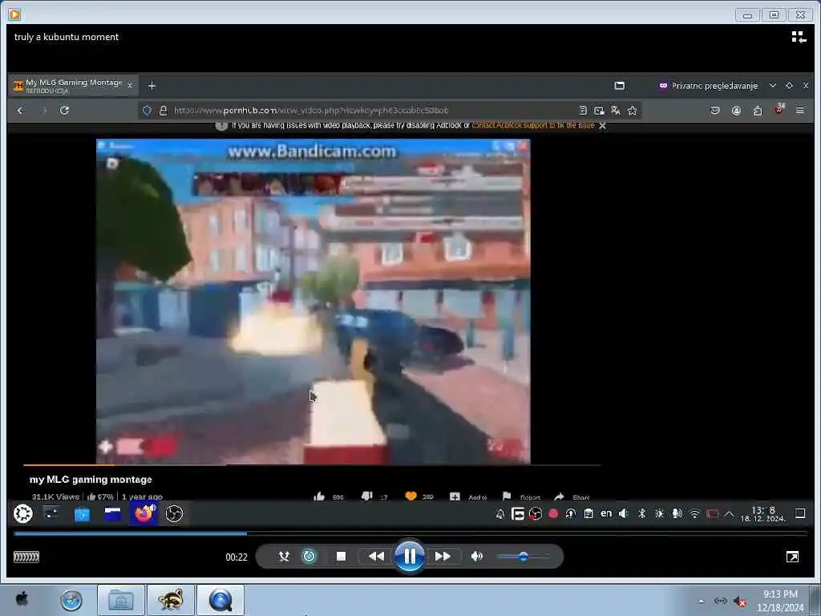Select the blue Q media player taskbar button
Viewport: 821px width, 616px height.
coord(220,600)
